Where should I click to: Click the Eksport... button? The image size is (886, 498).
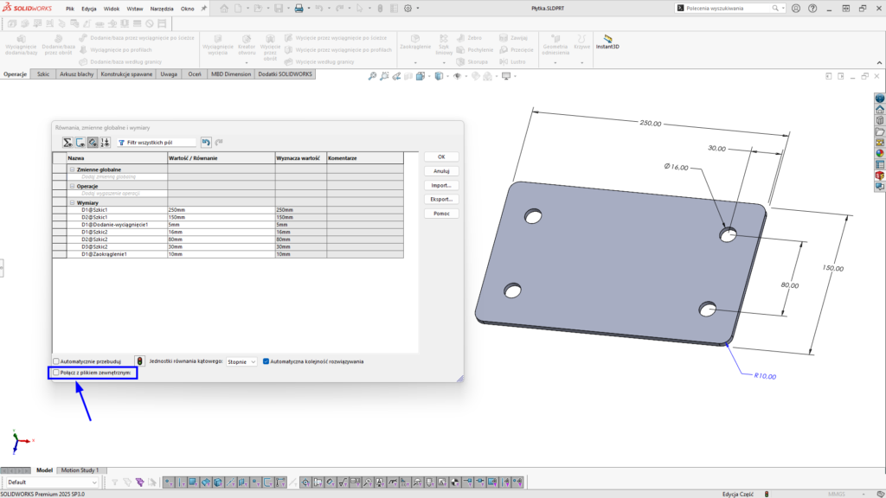(x=440, y=199)
